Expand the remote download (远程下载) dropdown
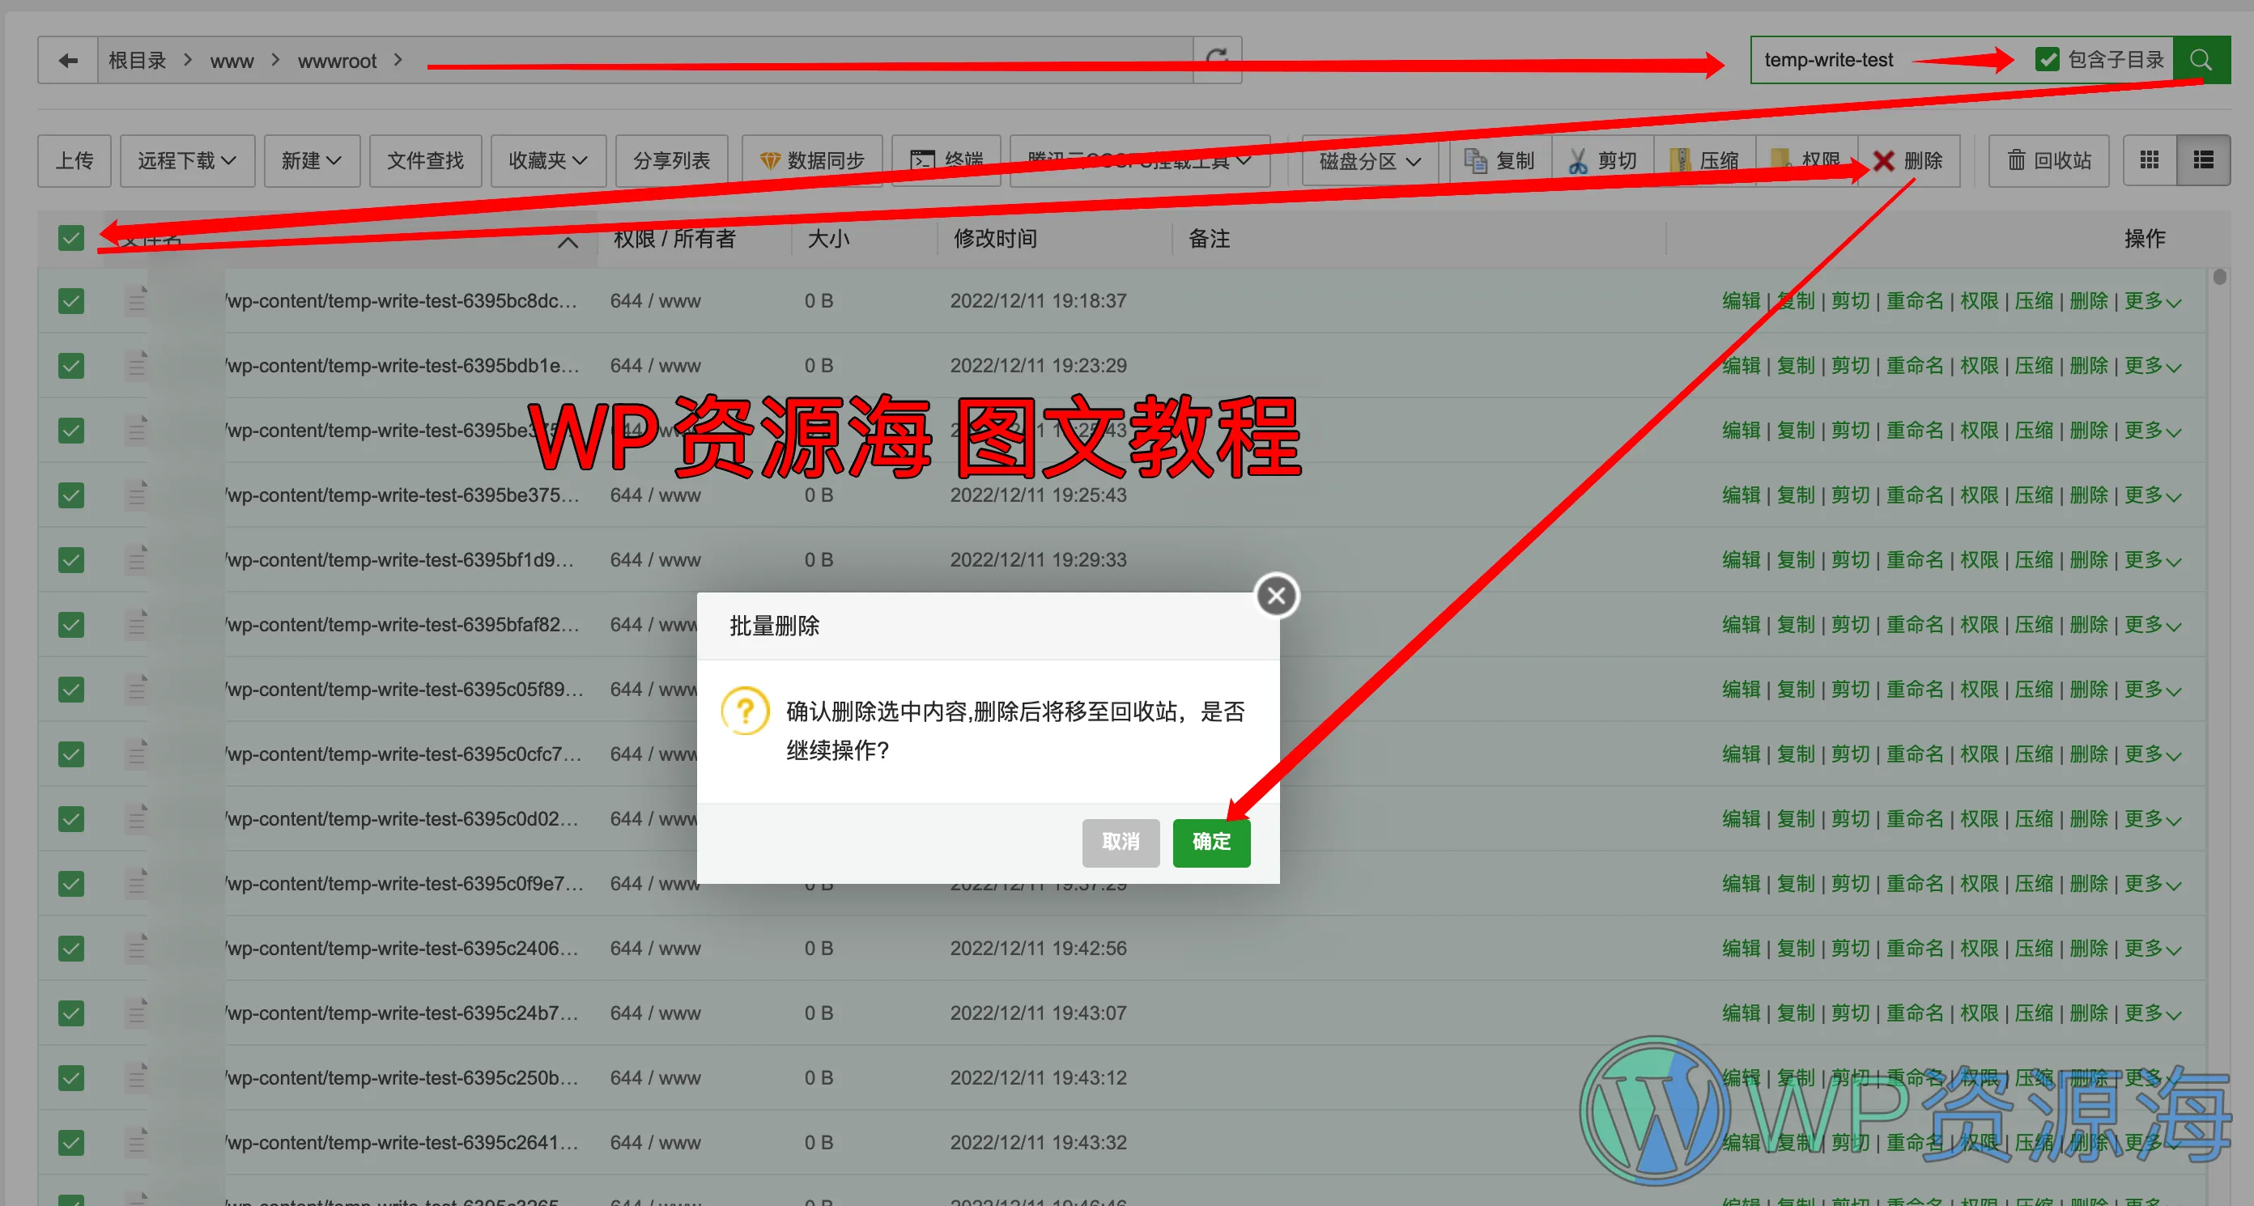This screenshot has height=1206, width=2254. (186, 161)
